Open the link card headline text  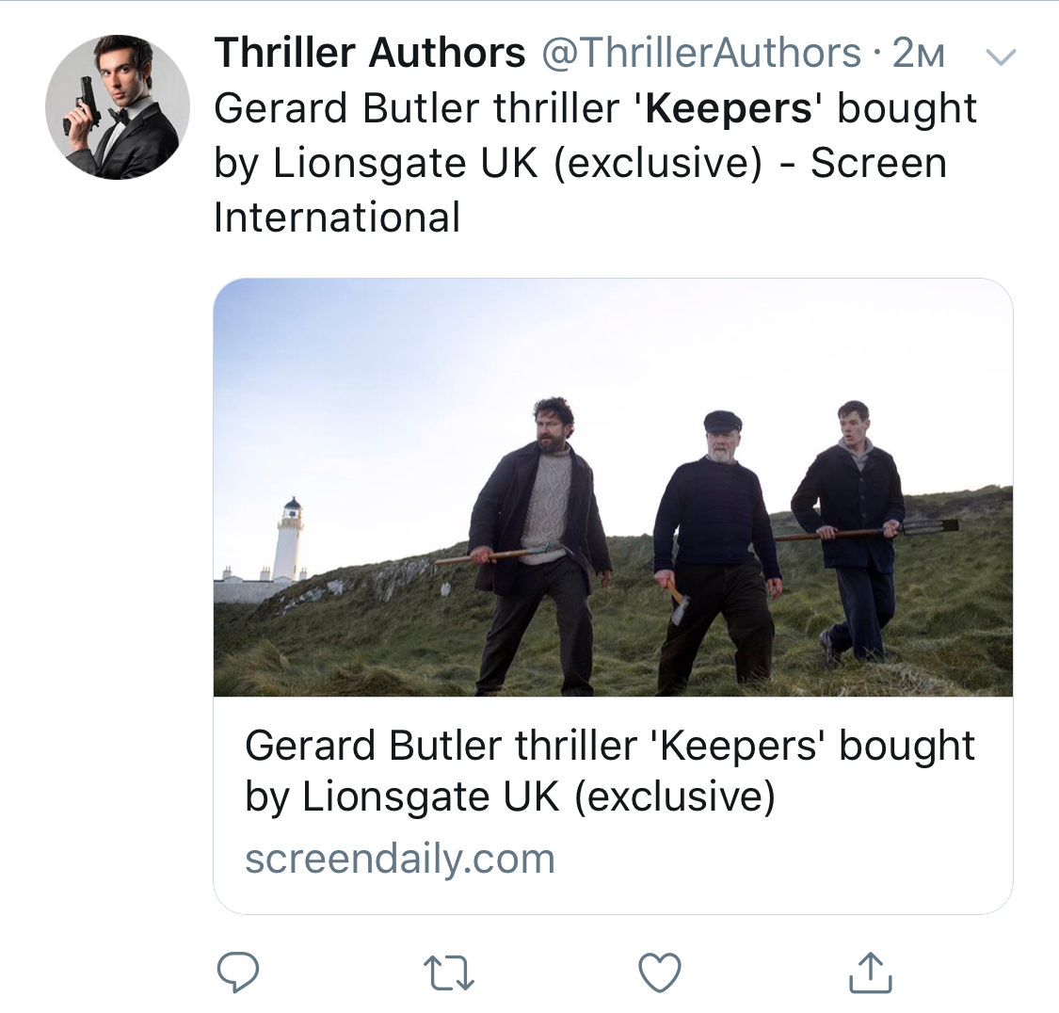pyautogui.click(x=609, y=771)
